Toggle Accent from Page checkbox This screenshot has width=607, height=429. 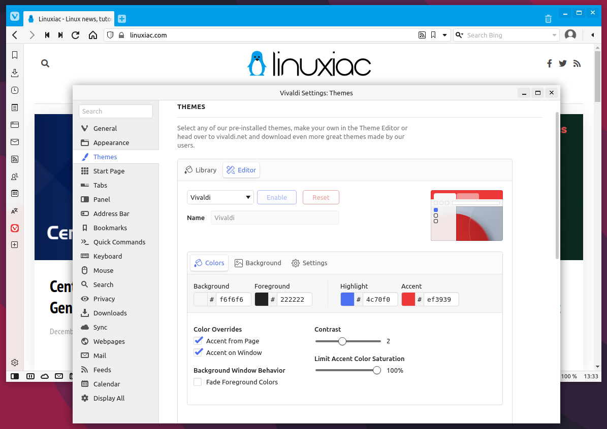pyautogui.click(x=198, y=340)
